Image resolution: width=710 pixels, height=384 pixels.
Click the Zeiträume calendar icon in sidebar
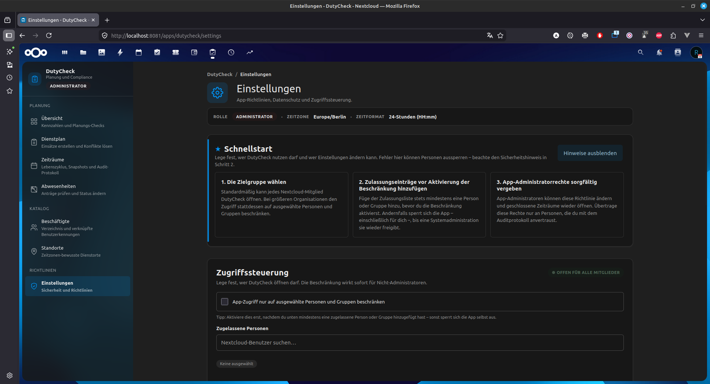tap(34, 166)
